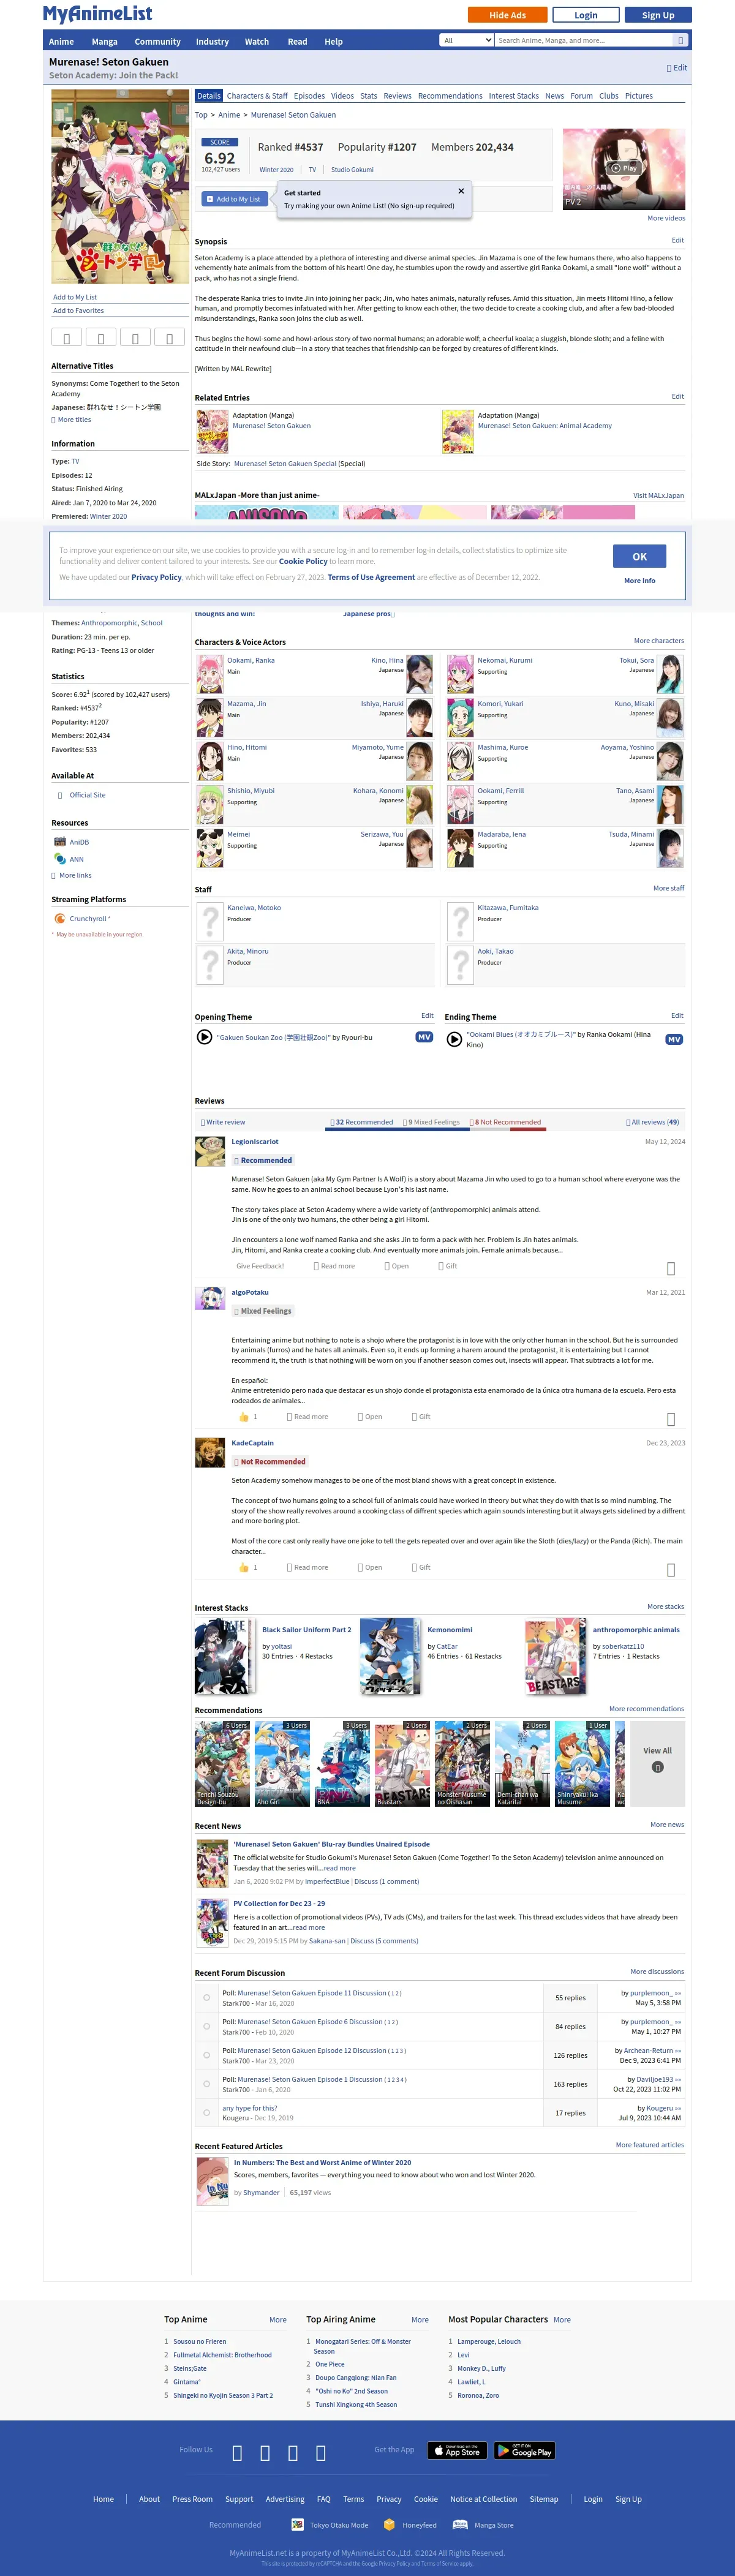The image size is (735, 2576).
Task: Click the blue Add to My List button
Action: 234,199
